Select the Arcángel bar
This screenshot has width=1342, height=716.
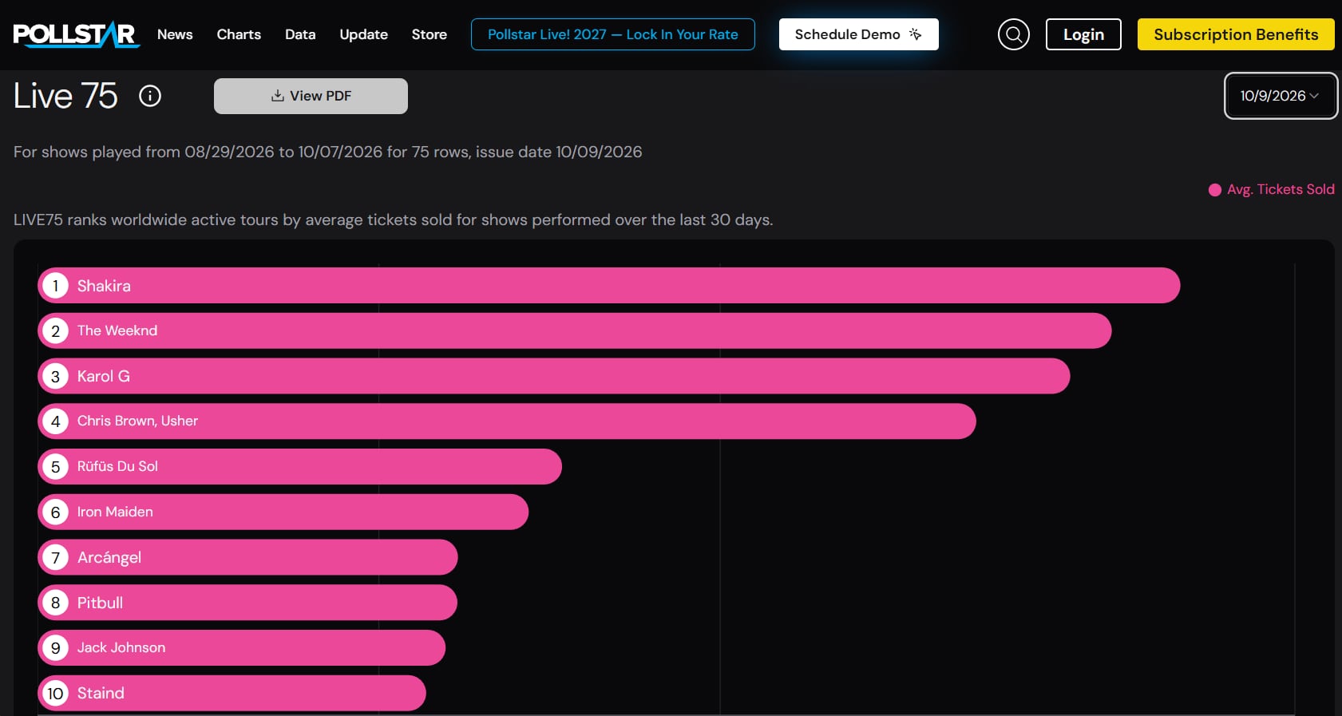coord(247,557)
